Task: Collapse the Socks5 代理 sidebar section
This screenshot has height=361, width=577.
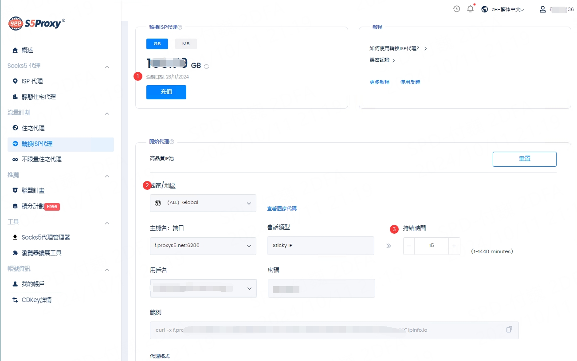Action: click(x=107, y=66)
